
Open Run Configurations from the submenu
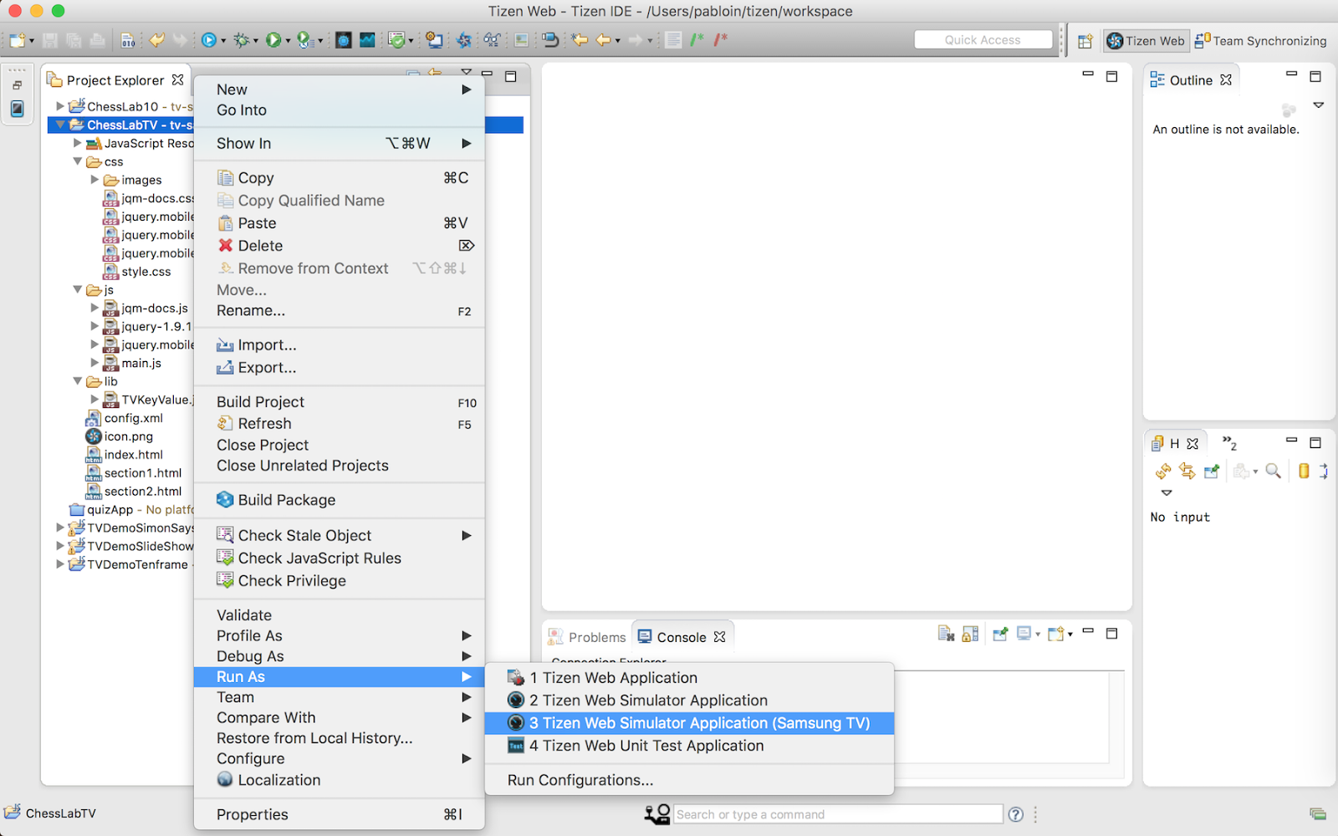(x=580, y=779)
